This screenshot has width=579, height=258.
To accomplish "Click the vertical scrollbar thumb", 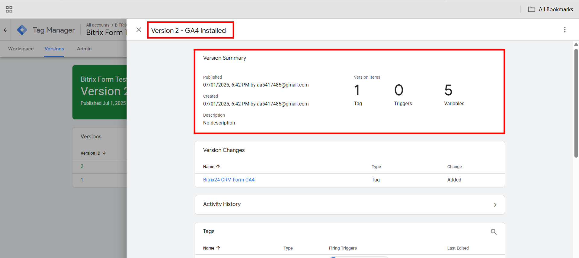I will click(576, 103).
